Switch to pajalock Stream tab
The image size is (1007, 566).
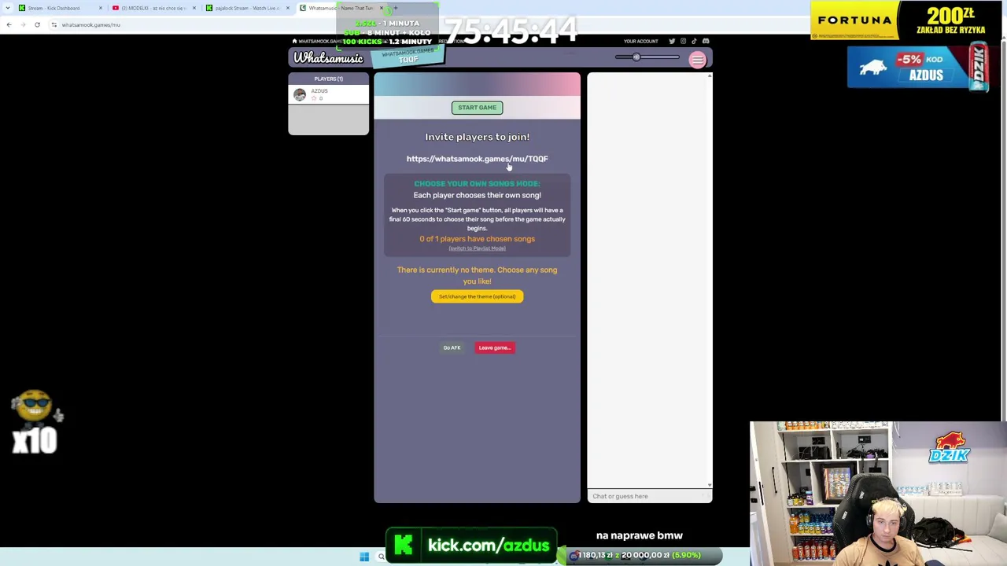click(x=246, y=8)
